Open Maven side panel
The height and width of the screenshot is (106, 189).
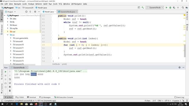(x=187, y=27)
